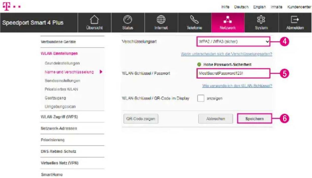Select Umgebungsscan submenu item
This screenshot has height=178, width=312.
60,107
